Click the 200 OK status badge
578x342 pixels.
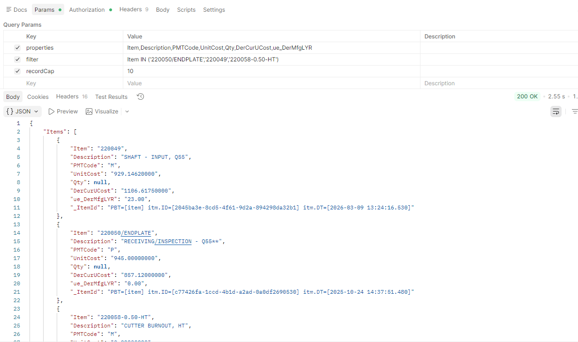coord(527,97)
